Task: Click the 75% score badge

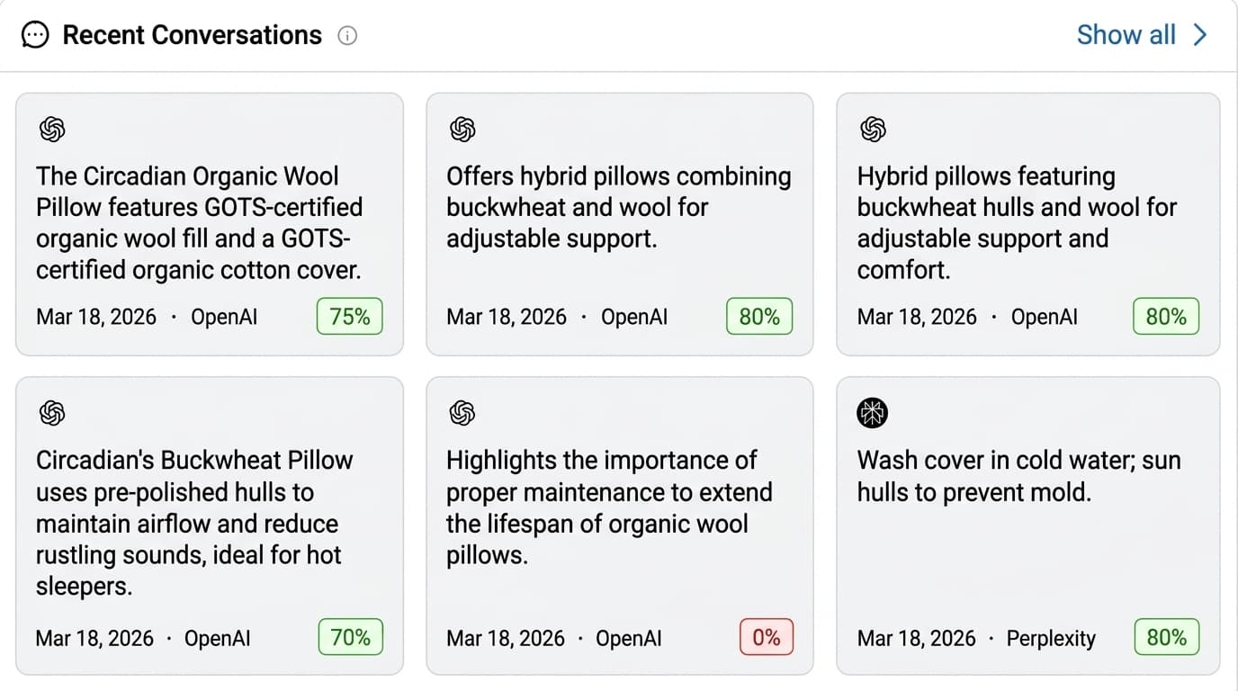Action: click(350, 317)
